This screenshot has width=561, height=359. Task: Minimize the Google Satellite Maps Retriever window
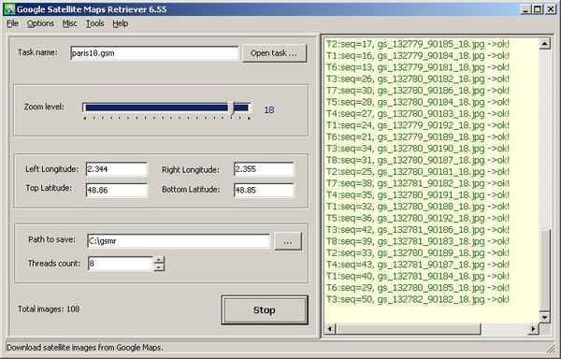[525, 9]
